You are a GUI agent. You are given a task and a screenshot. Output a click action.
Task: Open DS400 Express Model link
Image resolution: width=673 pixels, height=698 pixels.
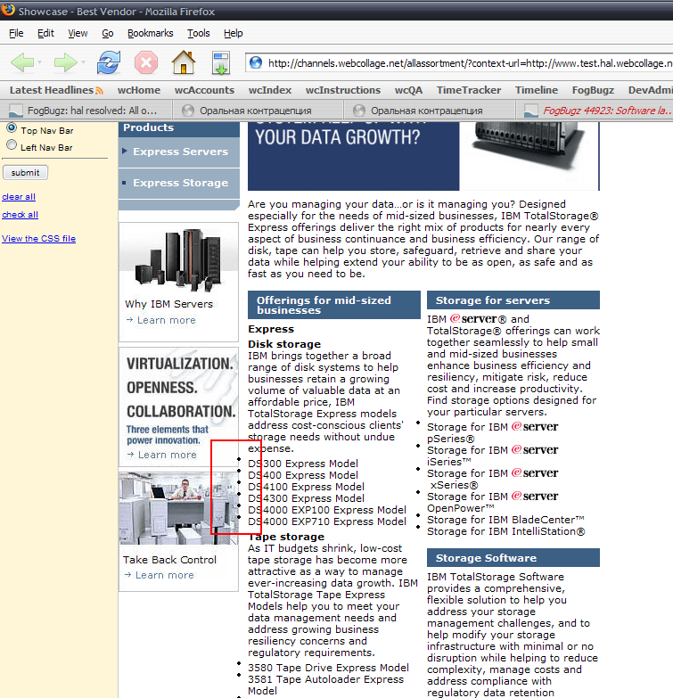point(303,475)
